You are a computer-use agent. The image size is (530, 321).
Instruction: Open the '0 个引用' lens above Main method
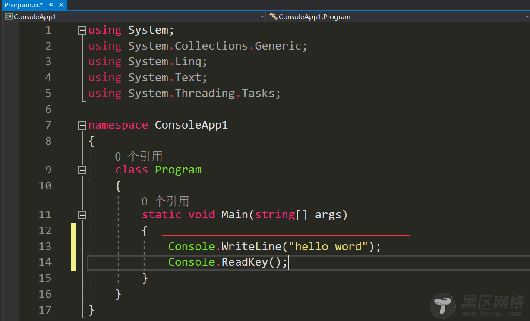point(165,201)
